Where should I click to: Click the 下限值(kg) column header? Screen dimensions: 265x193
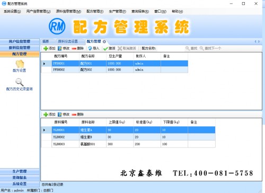pos(174,122)
